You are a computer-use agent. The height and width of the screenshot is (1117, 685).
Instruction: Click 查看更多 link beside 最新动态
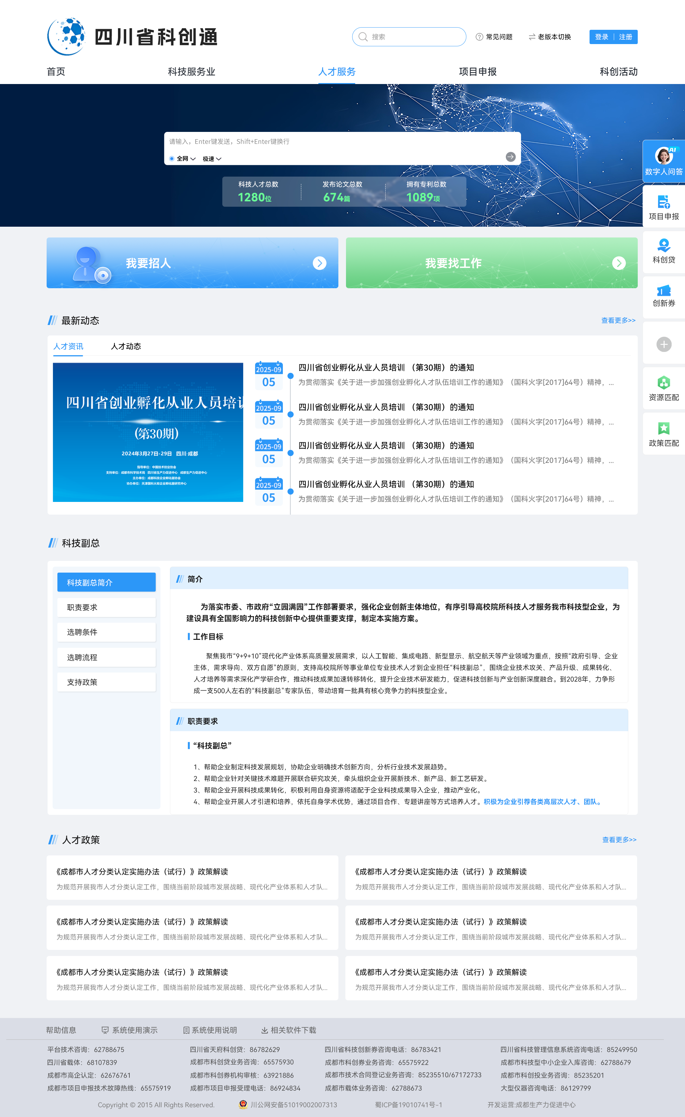click(618, 321)
